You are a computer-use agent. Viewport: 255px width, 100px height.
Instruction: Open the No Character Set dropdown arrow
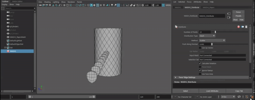[x=175, y=97]
